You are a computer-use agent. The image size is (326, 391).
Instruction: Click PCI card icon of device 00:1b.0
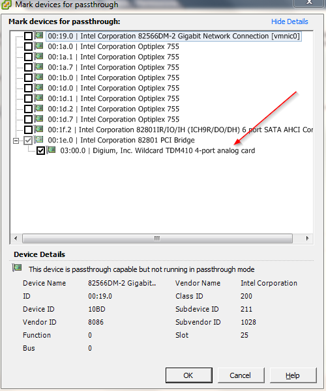(x=38, y=77)
